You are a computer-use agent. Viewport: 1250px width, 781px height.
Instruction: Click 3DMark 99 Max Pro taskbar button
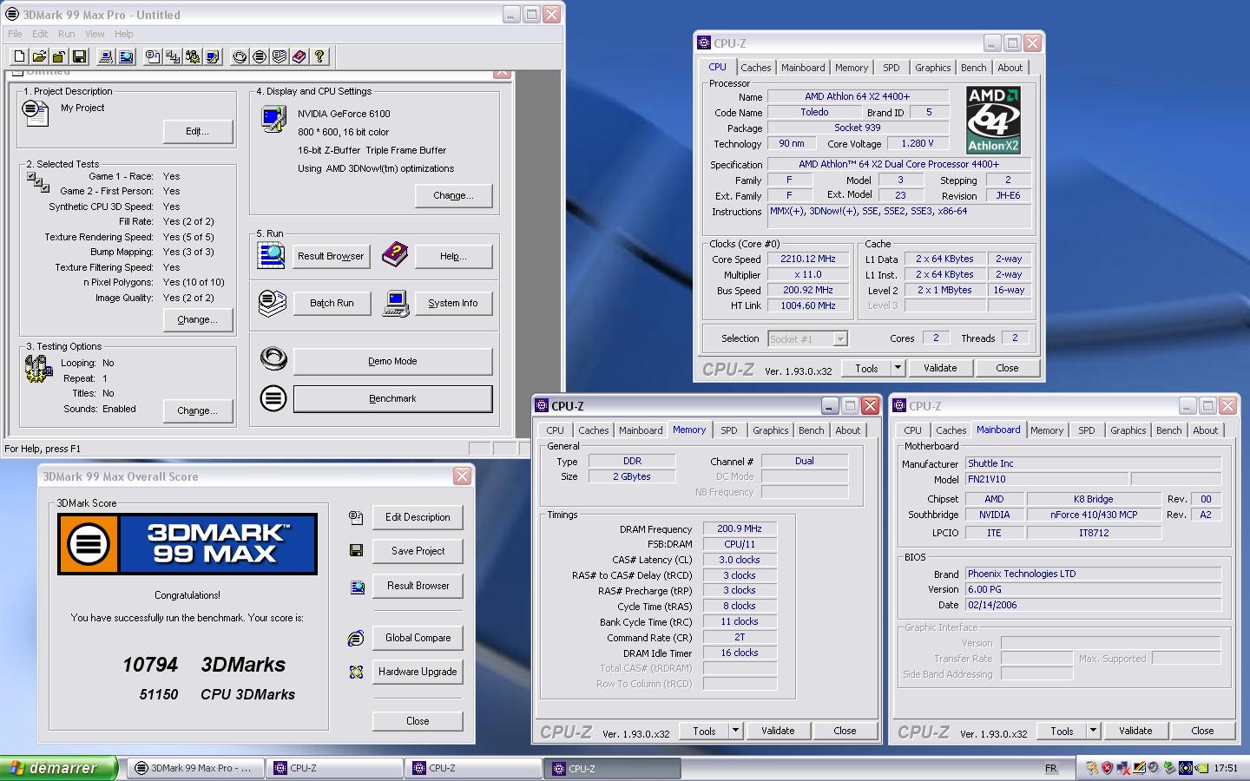(194, 768)
